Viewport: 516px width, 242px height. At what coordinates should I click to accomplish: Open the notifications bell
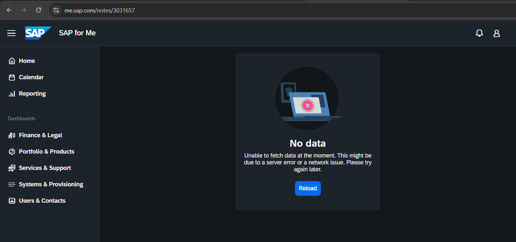[x=479, y=33]
